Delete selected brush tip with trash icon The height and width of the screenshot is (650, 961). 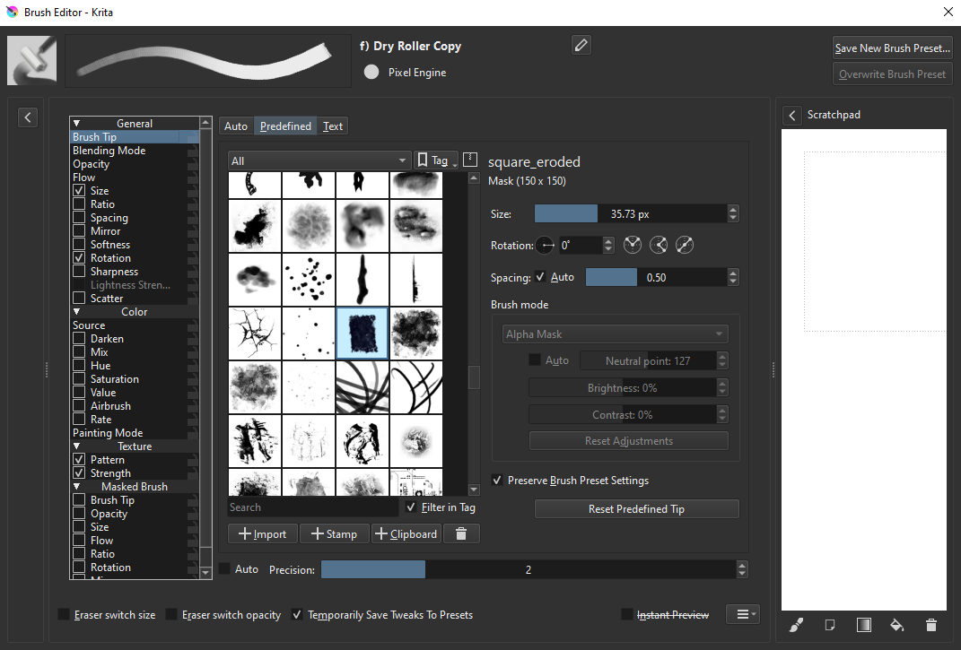(461, 533)
